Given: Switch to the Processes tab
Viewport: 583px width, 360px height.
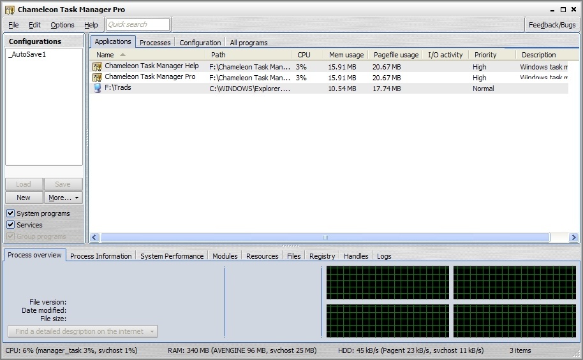Looking at the screenshot, I should point(155,42).
